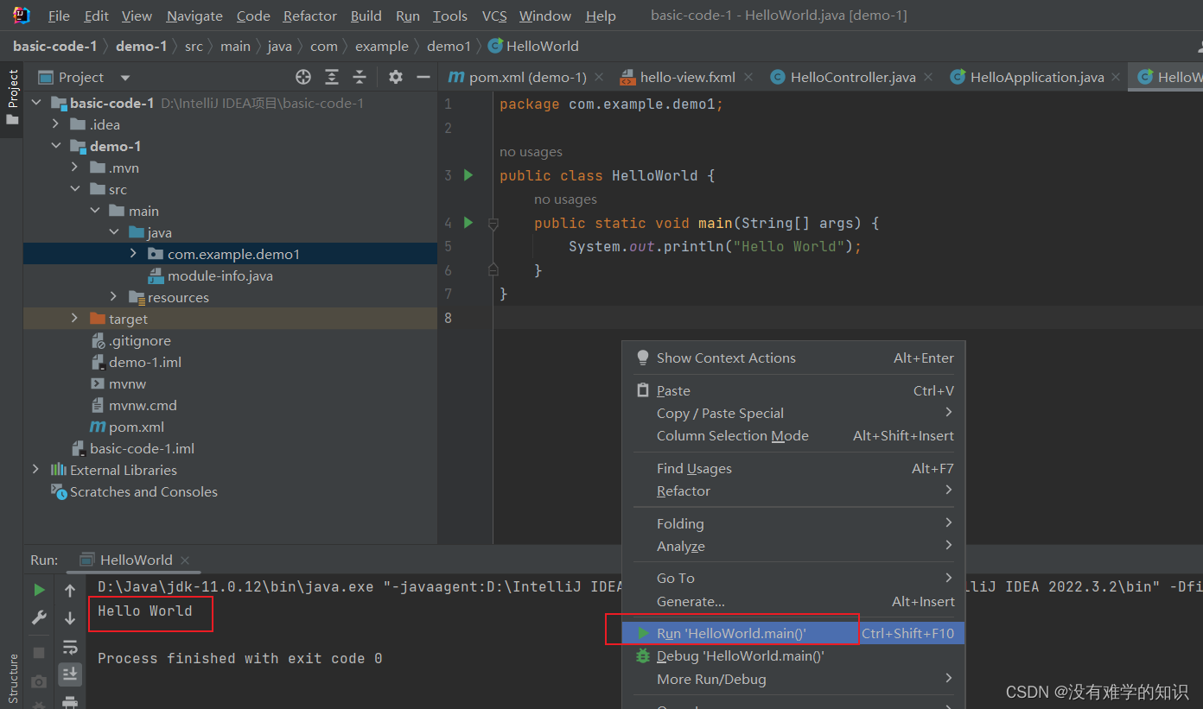This screenshot has width=1203, height=709.
Task: Click the pom.xml Maven icon in tree
Action: (98, 427)
